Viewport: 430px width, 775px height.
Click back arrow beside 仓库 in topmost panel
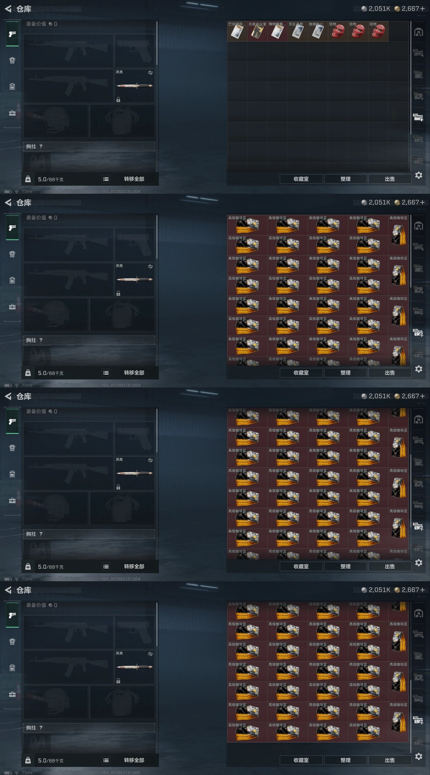pyautogui.click(x=8, y=9)
